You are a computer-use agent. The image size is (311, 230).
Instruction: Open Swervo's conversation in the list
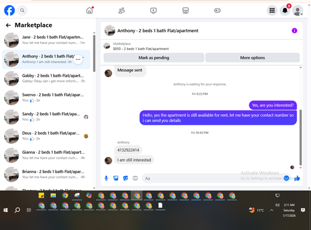46,97
